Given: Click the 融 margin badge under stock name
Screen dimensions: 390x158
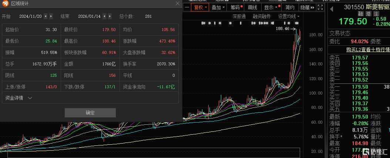Looking at the screenshot, I should 361,14.
